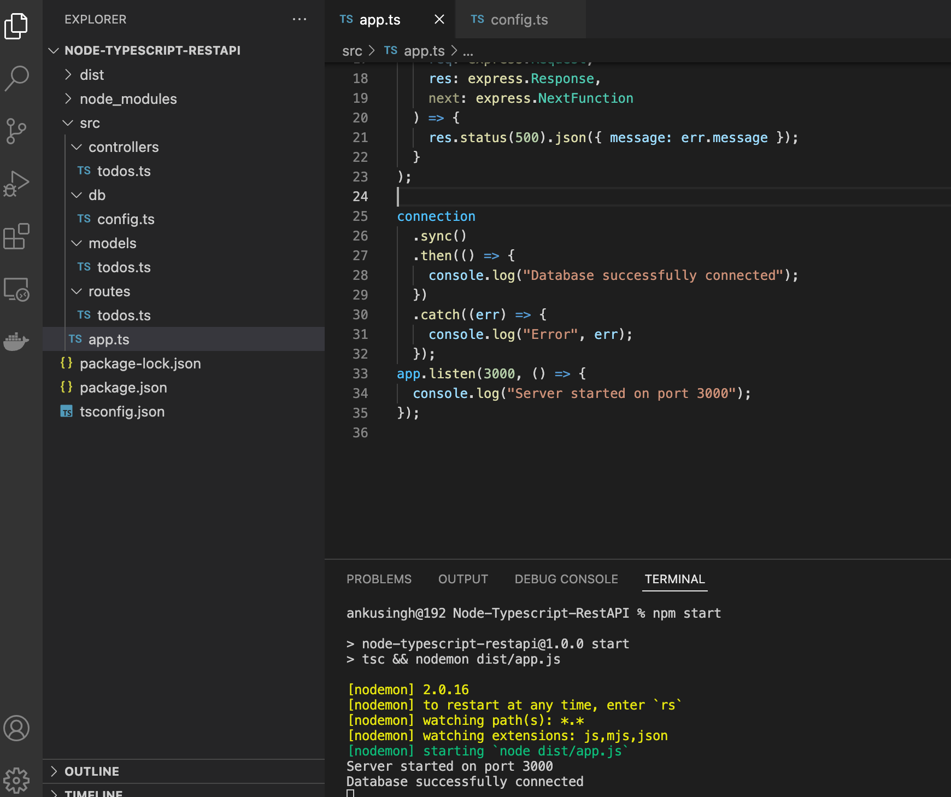The image size is (951, 797).
Task: Click 'connection' identifier on line 25
Action: click(x=436, y=216)
